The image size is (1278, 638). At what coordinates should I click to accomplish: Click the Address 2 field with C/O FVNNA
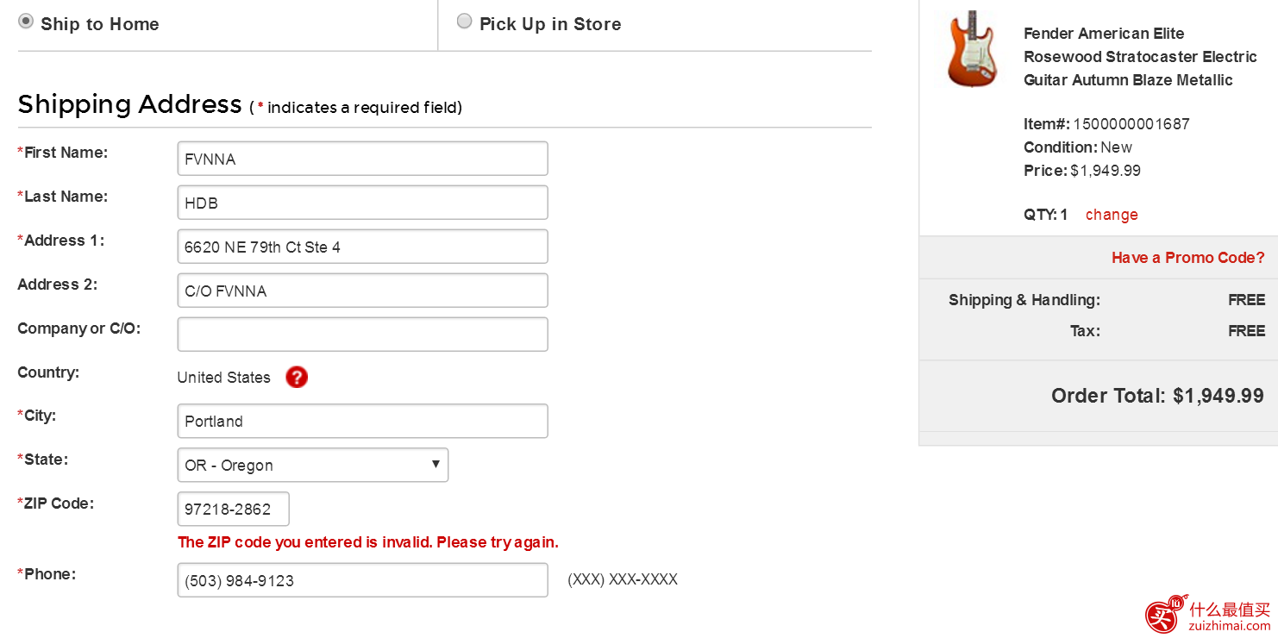(362, 291)
